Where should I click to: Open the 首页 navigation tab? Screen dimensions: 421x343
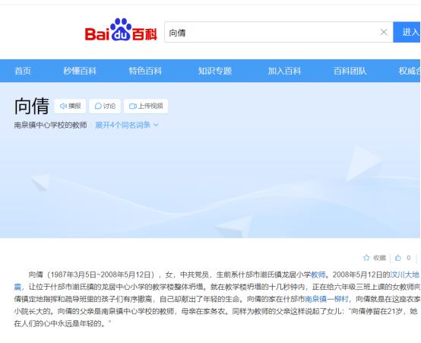click(23, 71)
